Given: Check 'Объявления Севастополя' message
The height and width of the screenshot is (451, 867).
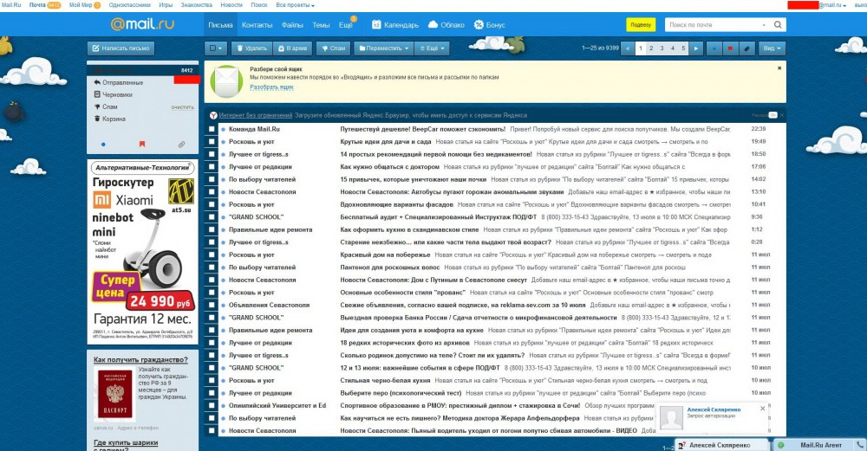Looking at the screenshot, I should point(212,306).
